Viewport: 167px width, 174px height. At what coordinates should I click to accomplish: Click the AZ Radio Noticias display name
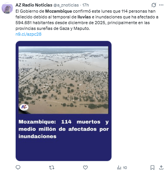click(x=34, y=5)
